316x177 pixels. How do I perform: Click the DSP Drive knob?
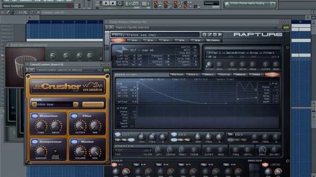click(x=252, y=64)
